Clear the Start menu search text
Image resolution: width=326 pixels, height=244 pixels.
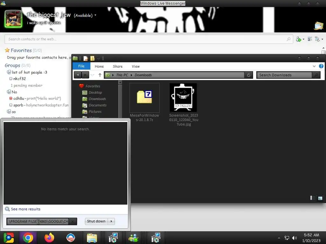[73, 221]
